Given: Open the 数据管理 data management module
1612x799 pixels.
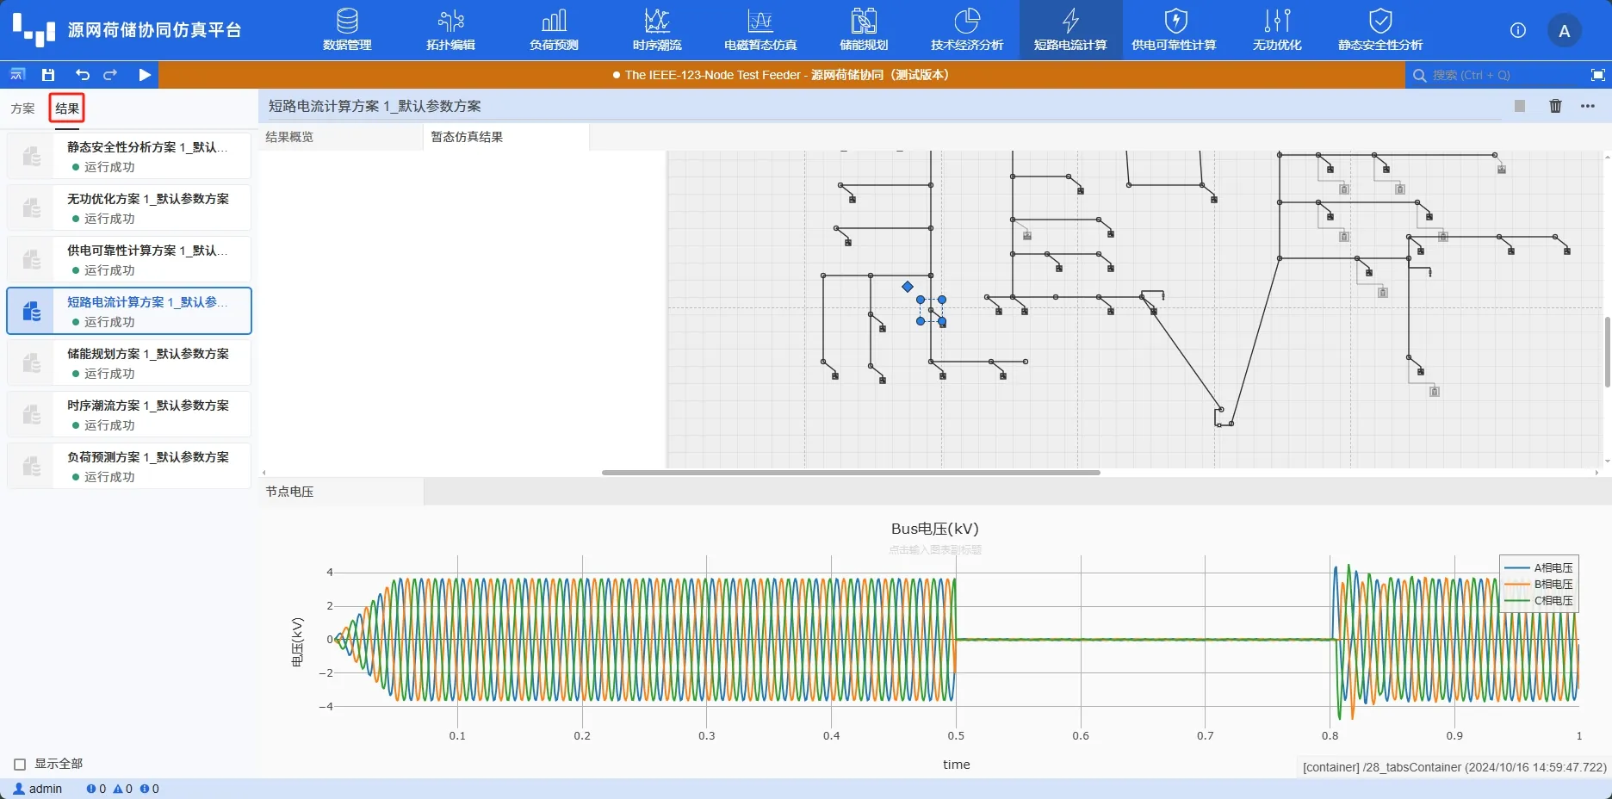Looking at the screenshot, I should pyautogui.click(x=347, y=30).
